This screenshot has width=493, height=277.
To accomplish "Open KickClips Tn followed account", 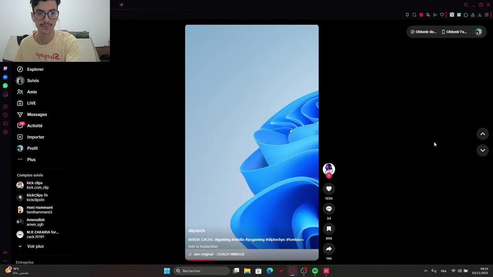I will pyautogui.click(x=32, y=197).
